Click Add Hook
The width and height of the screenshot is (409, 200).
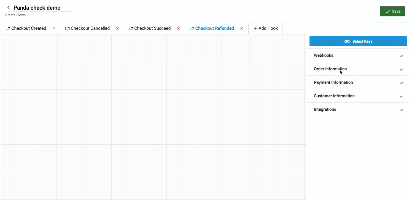pos(265,28)
